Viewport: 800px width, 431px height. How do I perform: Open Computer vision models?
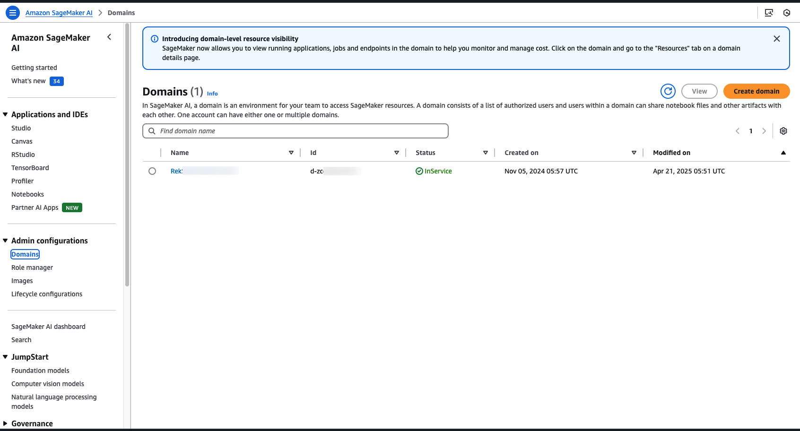tap(48, 384)
